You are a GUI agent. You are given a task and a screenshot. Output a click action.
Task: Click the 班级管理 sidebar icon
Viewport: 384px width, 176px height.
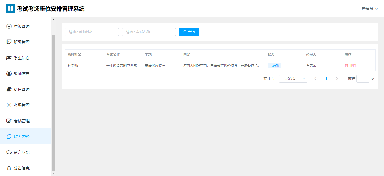[9, 42]
